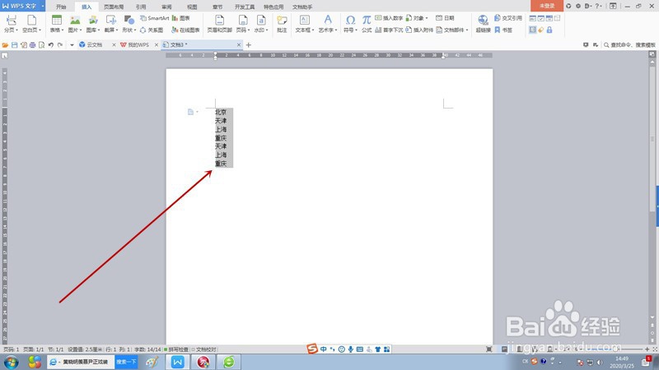
Task: Click the lock form-field icon
Action: [549, 30]
